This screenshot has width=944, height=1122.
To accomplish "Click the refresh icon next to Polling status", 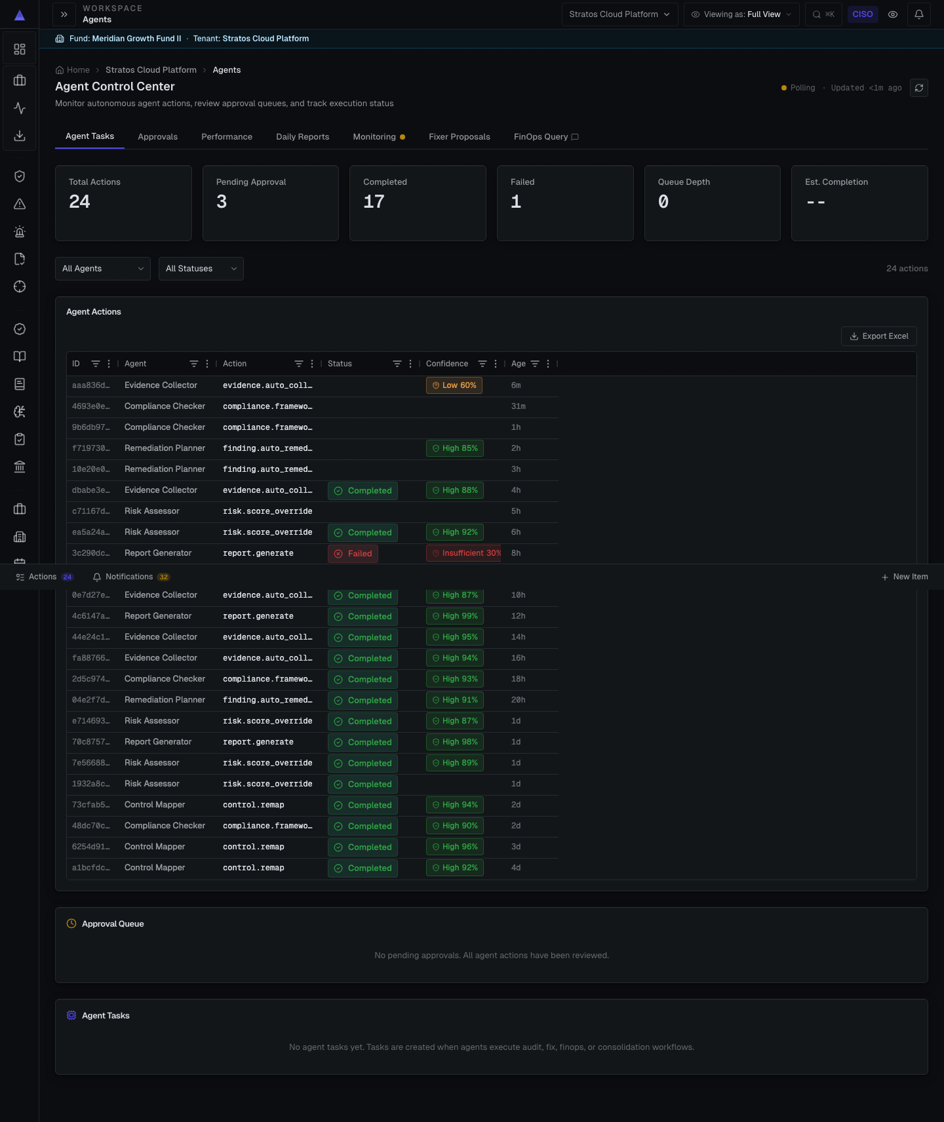I will [919, 88].
